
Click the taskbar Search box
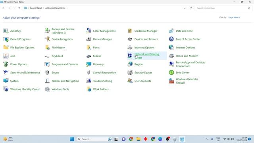coord(94,139)
